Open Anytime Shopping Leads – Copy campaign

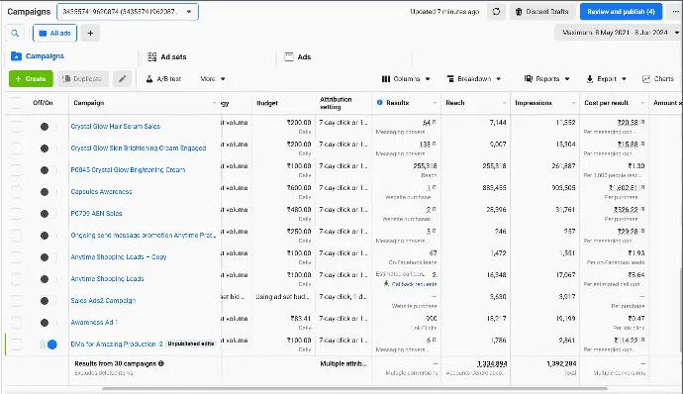(119, 257)
